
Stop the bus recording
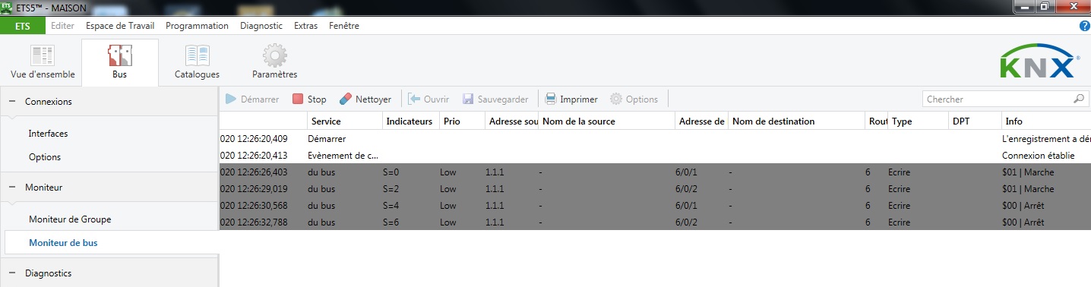pyautogui.click(x=309, y=99)
